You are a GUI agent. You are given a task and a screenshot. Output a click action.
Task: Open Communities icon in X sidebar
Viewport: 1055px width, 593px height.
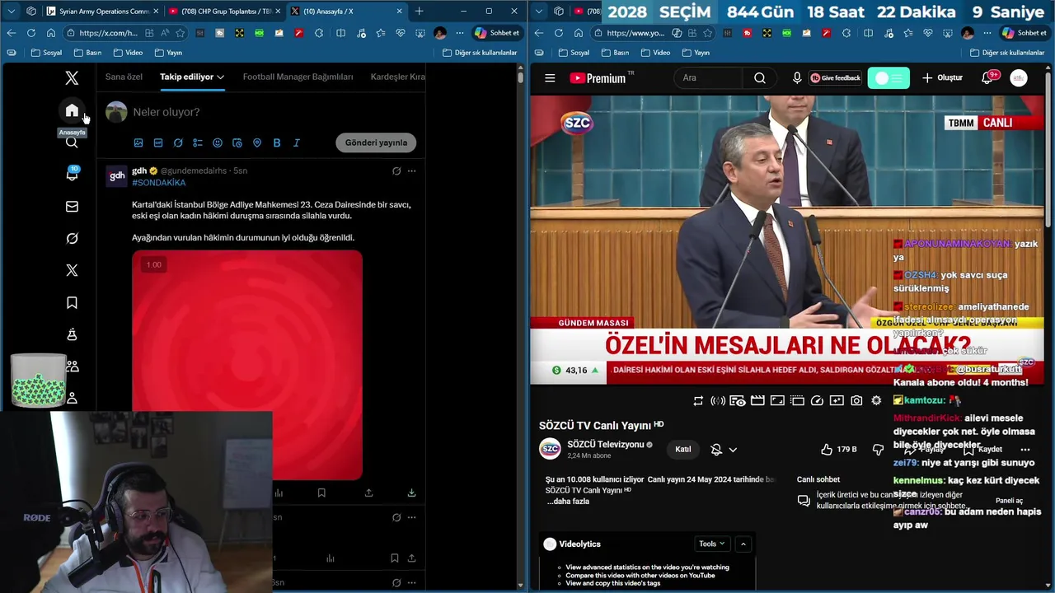click(x=72, y=366)
